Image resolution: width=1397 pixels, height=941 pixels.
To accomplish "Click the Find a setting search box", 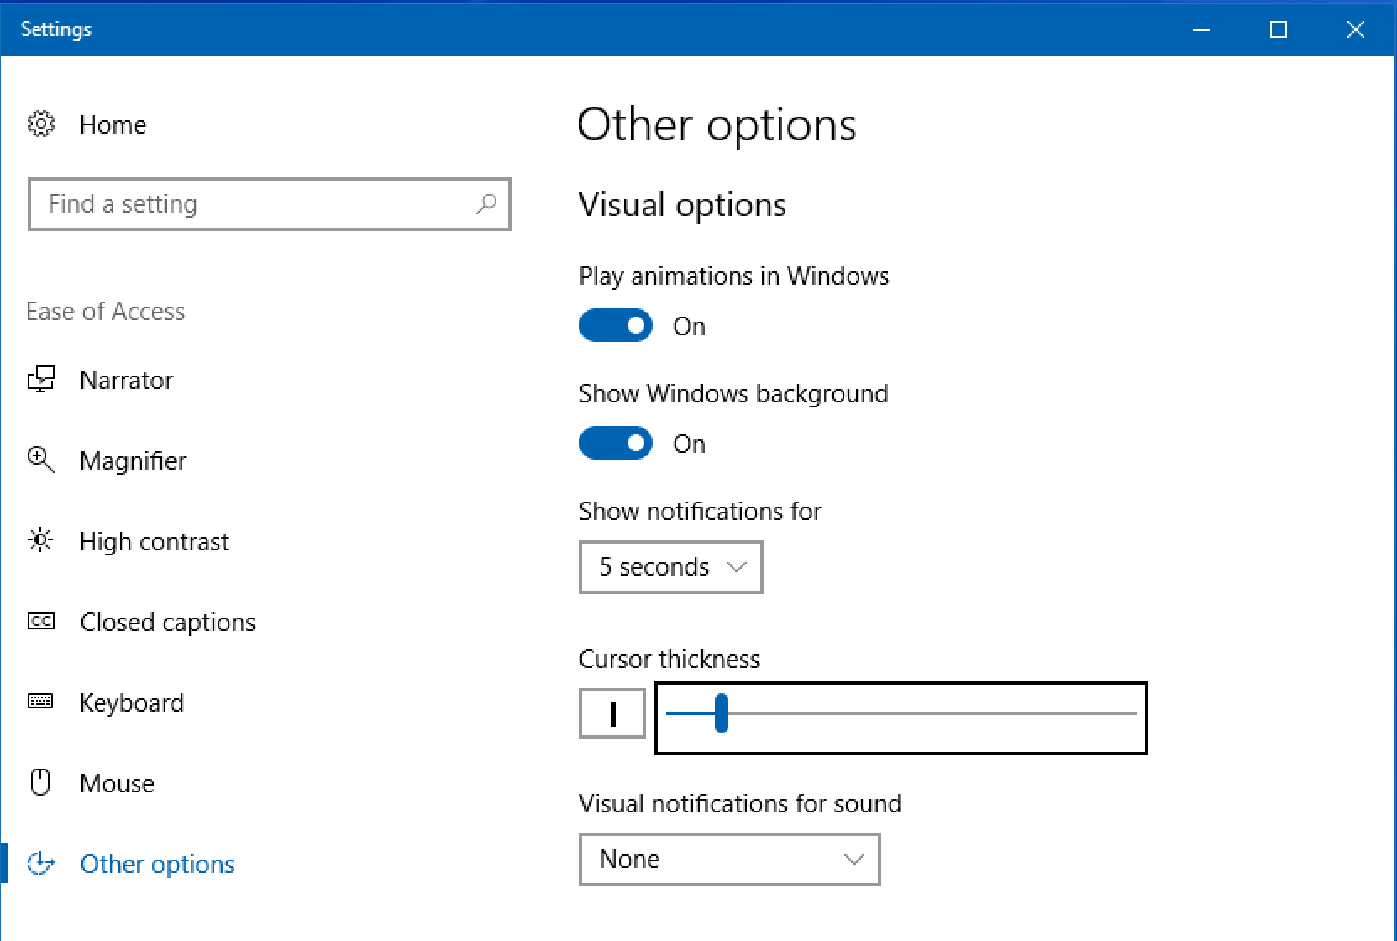I will click(x=252, y=204).
